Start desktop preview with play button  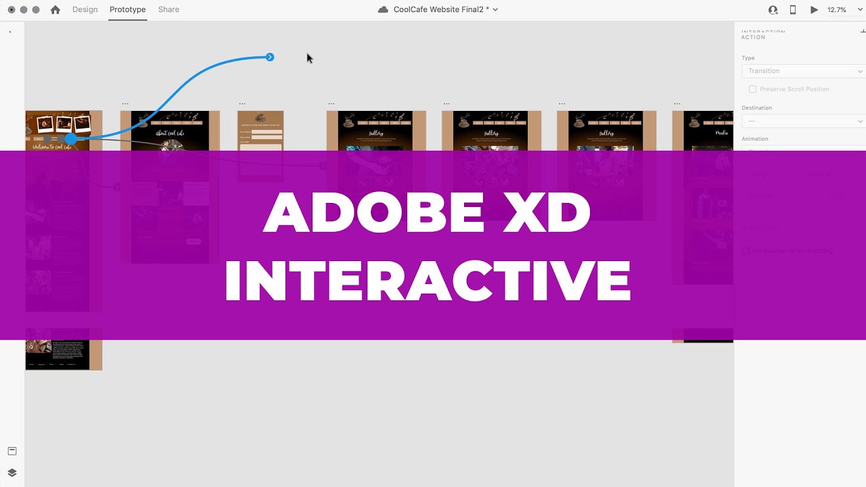(x=814, y=9)
